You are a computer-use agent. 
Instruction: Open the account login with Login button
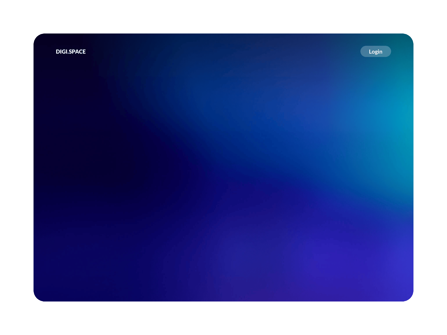click(376, 51)
